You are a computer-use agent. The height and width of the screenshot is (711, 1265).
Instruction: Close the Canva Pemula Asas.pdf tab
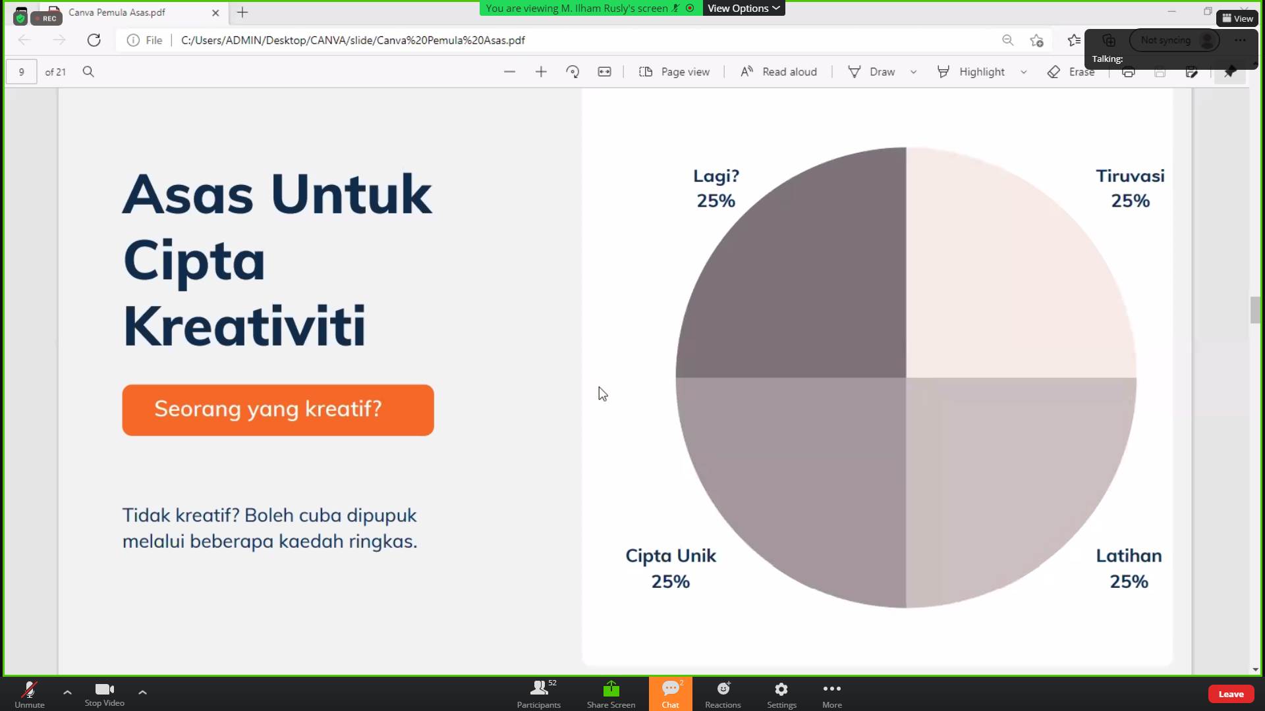[x=215, y=13]
